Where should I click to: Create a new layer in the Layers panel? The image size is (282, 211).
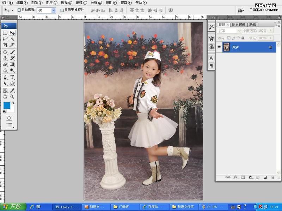(x=265, y=177)
